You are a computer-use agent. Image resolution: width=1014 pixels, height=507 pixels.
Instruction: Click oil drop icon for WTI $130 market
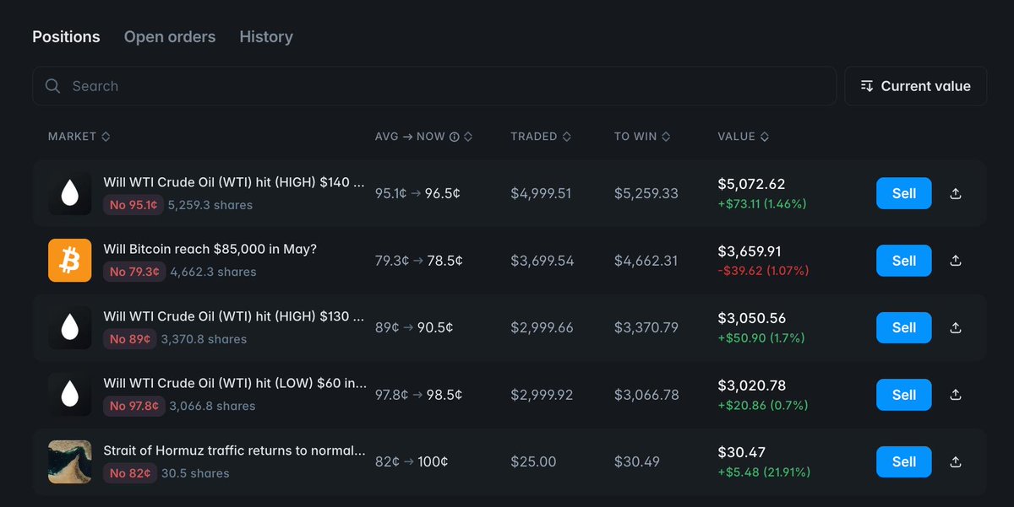[x=69, y=327]
